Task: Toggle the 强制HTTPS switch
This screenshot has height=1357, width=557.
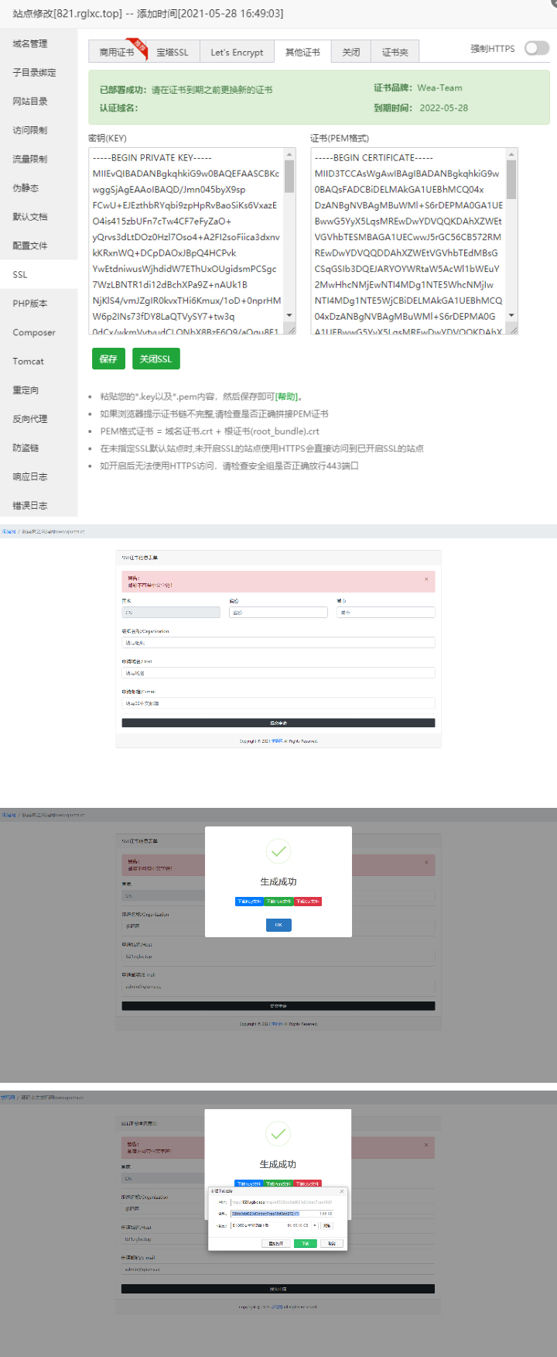Action: [536, 48]
